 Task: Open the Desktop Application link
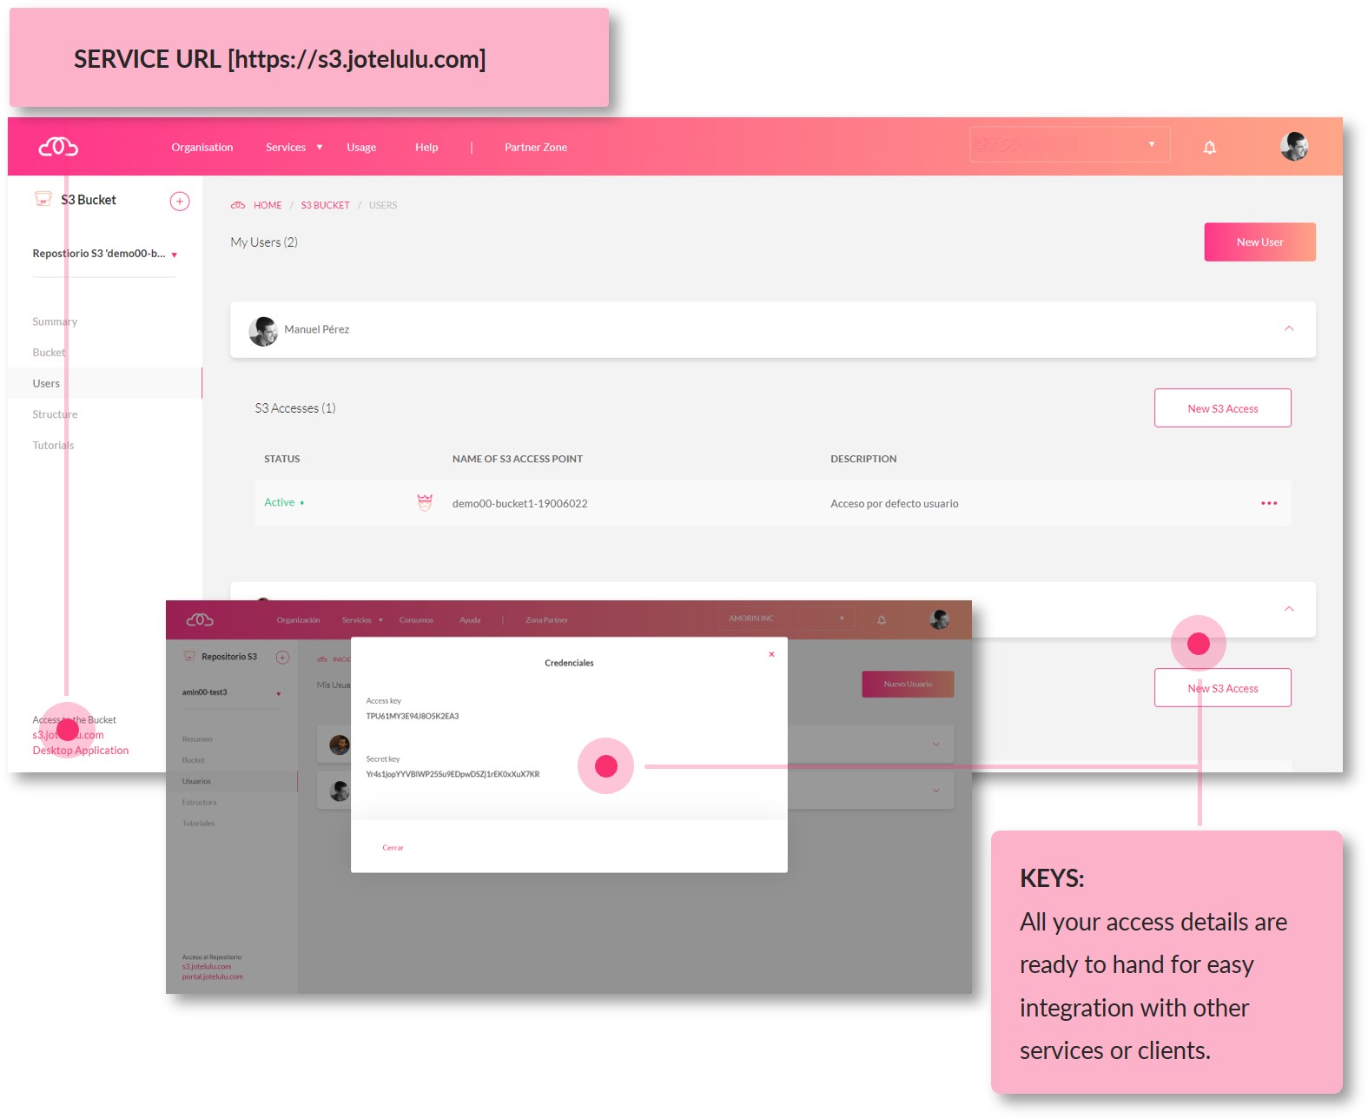[x=81, y=751]
